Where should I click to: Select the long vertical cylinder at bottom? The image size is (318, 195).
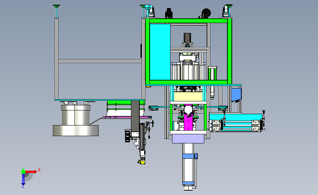[x=188, y=166]
